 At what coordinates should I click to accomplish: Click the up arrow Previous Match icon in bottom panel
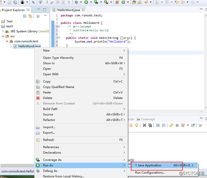tap(137, 125)
